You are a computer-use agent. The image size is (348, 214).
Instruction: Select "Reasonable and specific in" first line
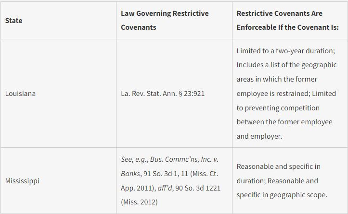[279, 166]
